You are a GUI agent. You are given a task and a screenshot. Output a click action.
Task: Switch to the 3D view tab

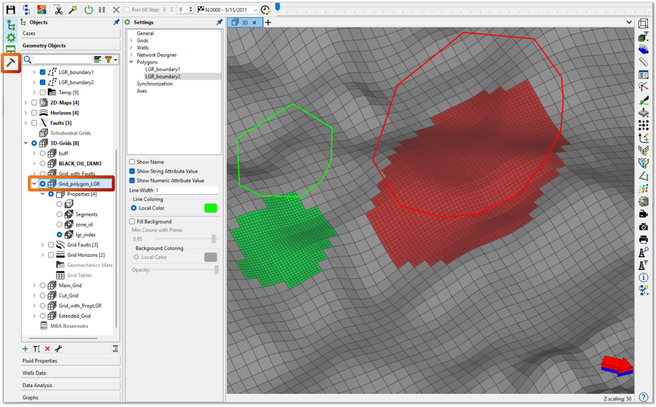click(244, 22)
